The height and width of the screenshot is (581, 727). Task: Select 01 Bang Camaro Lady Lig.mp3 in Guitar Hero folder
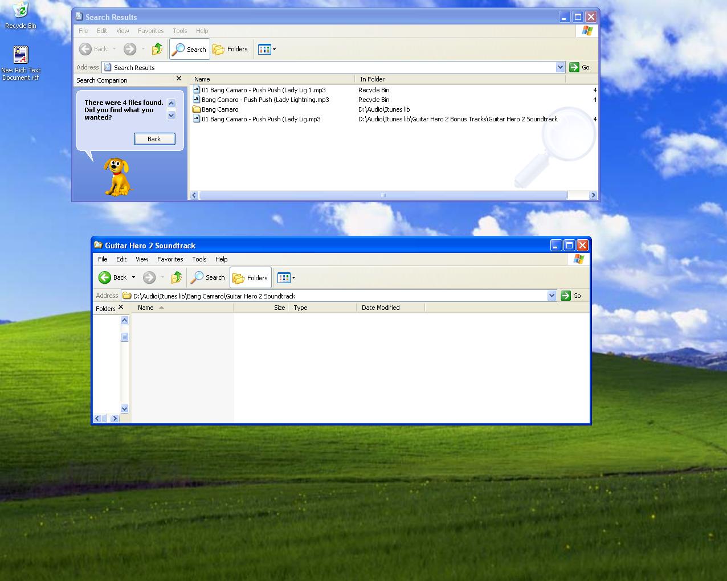pyautogui.click(x=257, y=119)
